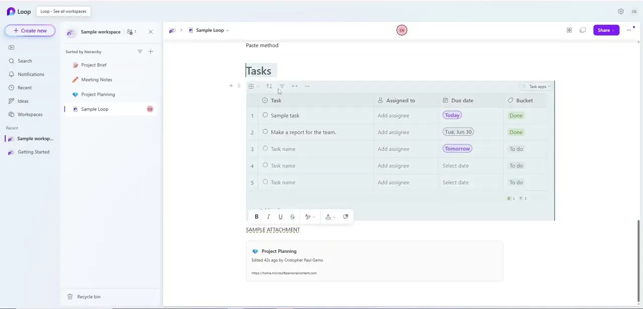Toggle Italic formatting
Screen dimensions: 643x309
tap(268, 217)
